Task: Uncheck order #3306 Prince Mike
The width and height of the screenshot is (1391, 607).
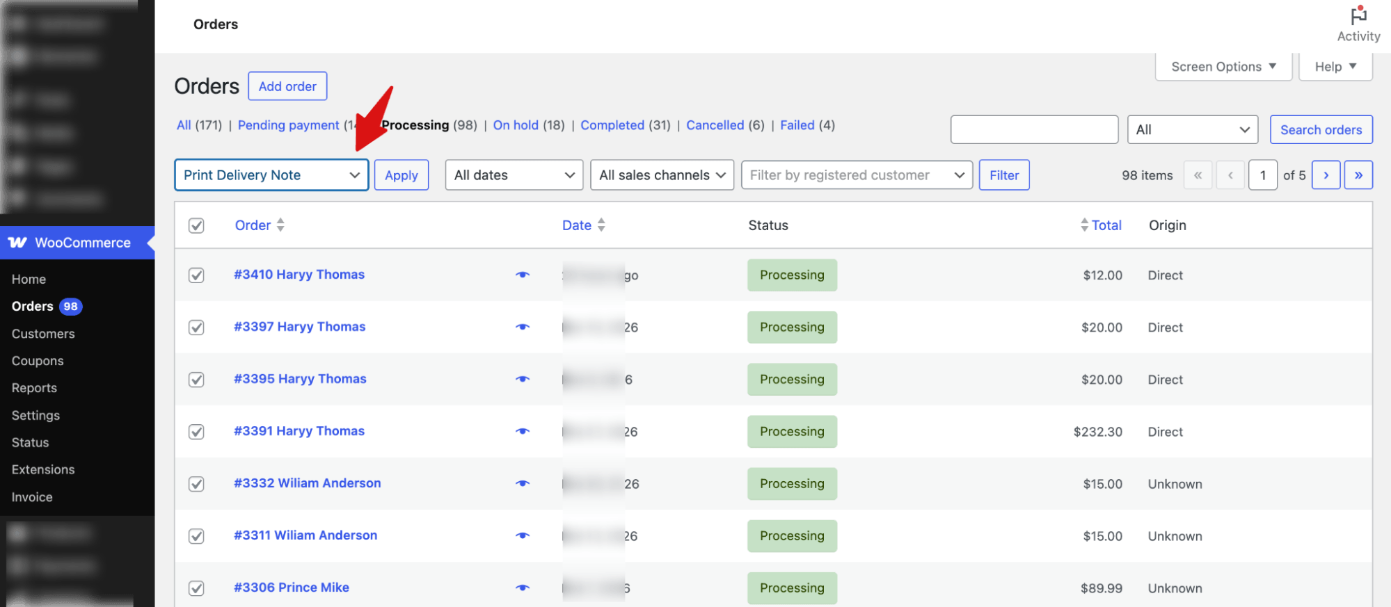Action: click(196, 588)
